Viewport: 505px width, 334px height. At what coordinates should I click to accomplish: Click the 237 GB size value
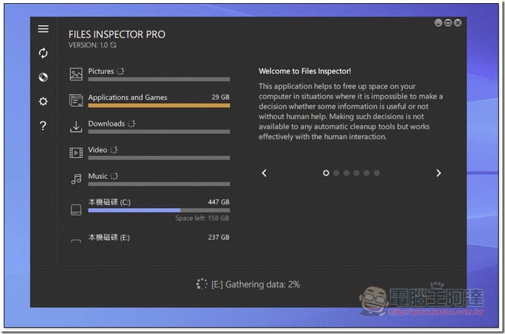coord(219,237)
